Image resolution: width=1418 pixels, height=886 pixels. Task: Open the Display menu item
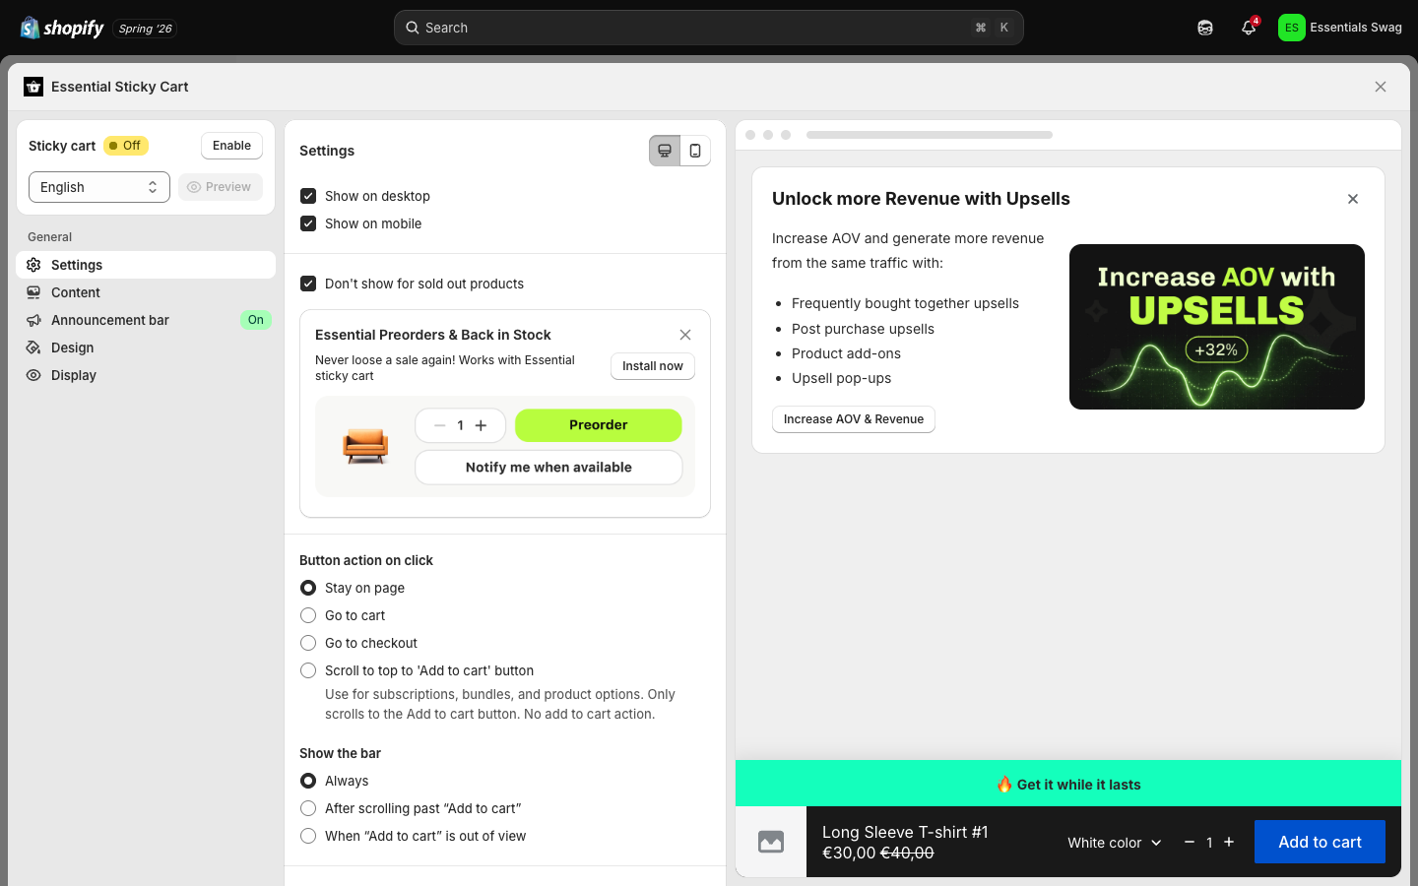pyautogui.click(x=146, y=375)
